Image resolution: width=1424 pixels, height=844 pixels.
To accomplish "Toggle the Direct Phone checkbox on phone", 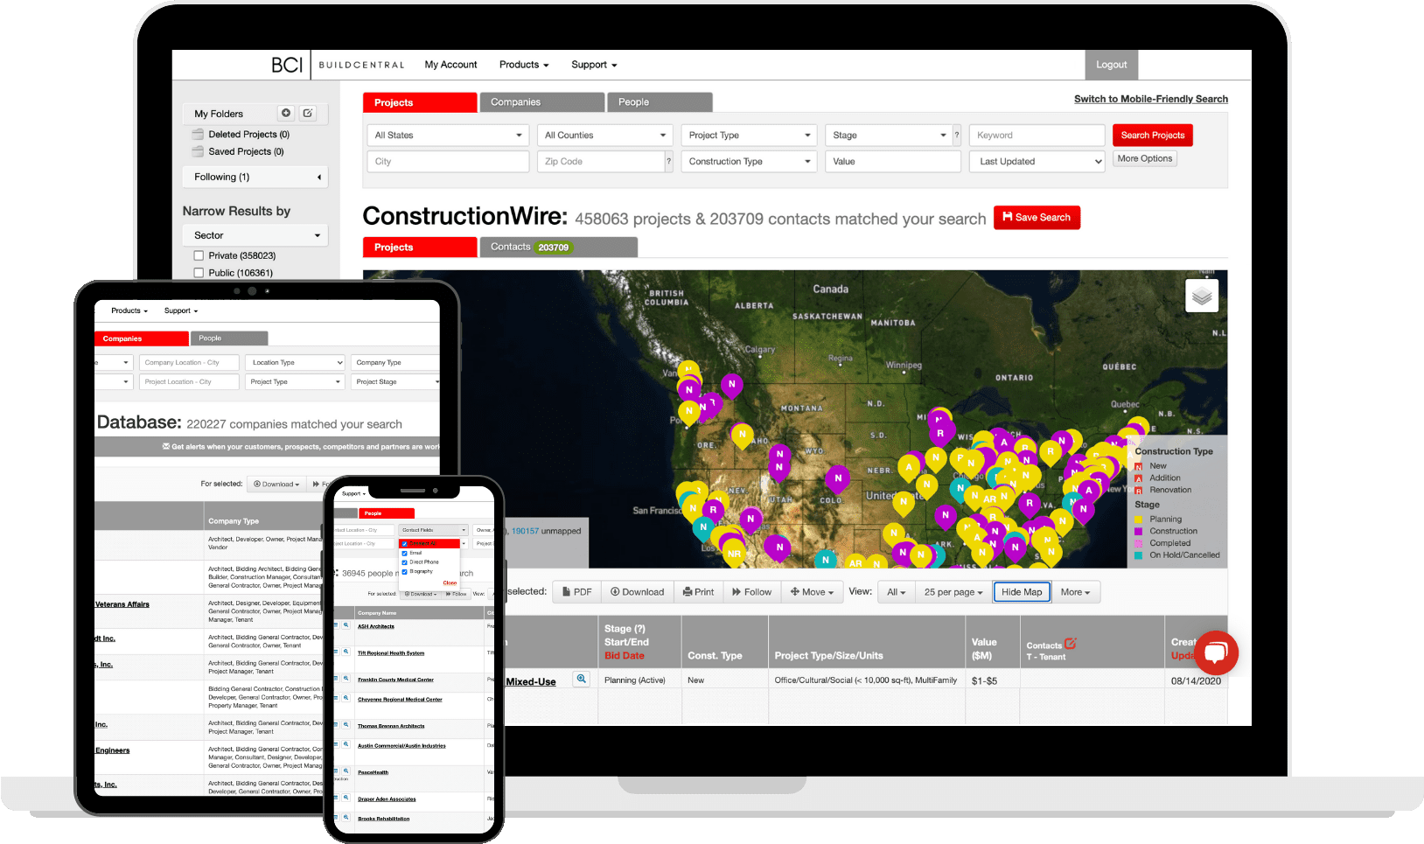I will click(x=404, y=562).
